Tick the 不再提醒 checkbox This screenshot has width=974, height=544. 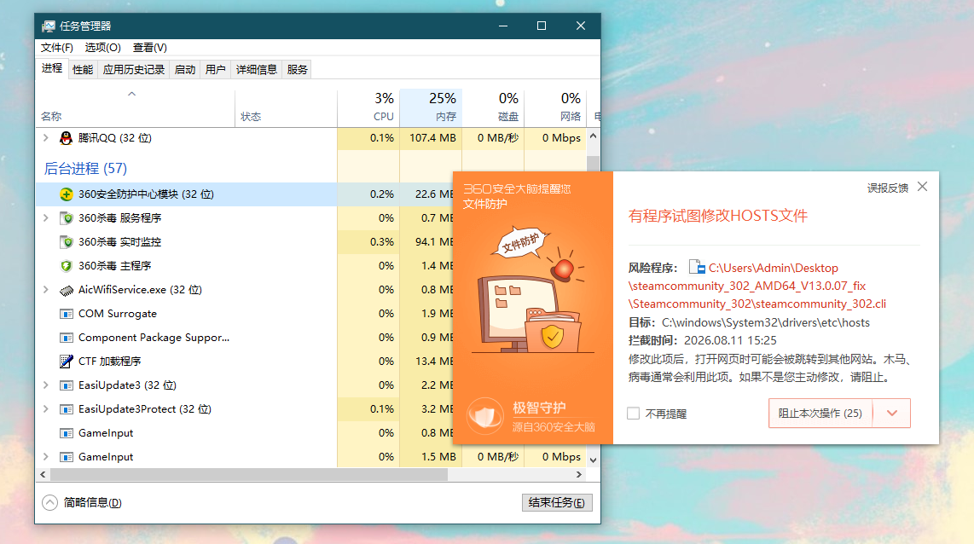(x=633, y=414)
